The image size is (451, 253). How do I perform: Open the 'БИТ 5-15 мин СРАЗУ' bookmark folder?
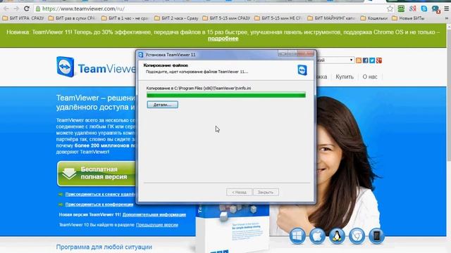(x=226, y=18)
